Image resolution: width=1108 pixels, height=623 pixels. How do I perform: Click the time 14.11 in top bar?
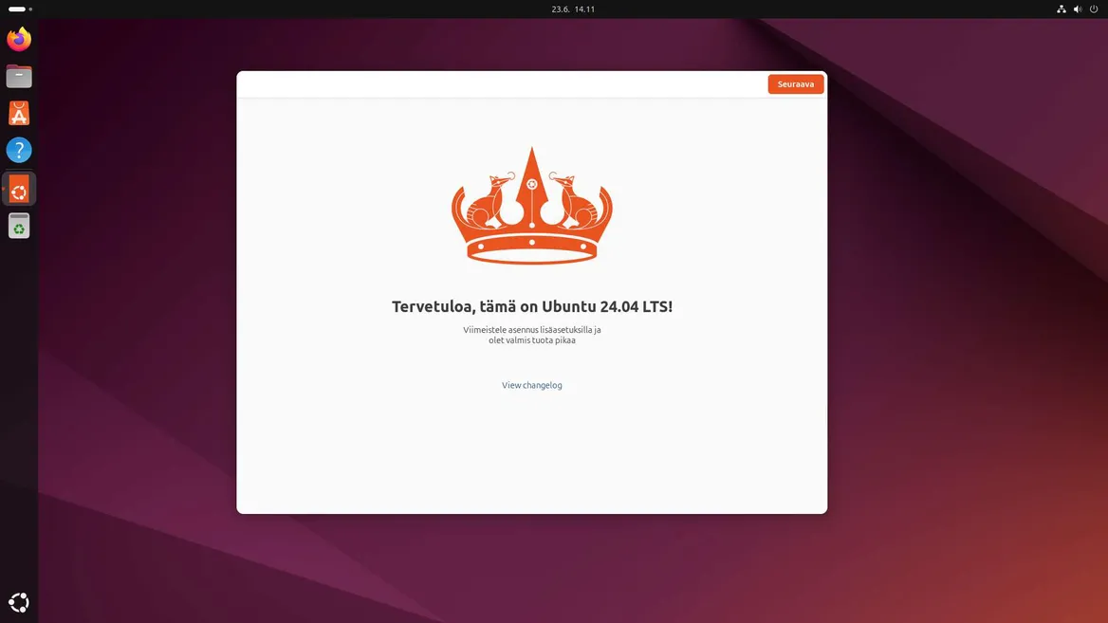coord(584,9)
